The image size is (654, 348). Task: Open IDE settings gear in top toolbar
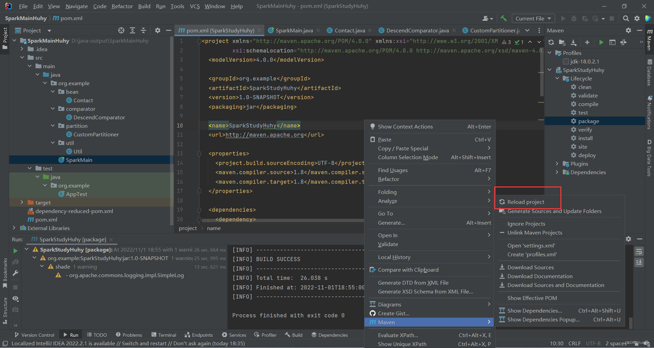637,18
